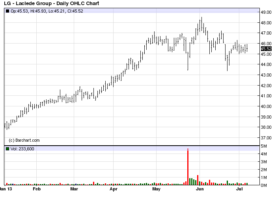
Task: Click the black OHLC legend square
Action: click(7, 11)
